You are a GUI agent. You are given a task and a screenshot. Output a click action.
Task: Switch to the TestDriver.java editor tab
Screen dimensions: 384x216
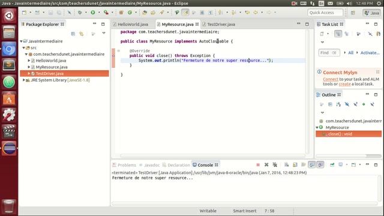[x=221, y=25]
